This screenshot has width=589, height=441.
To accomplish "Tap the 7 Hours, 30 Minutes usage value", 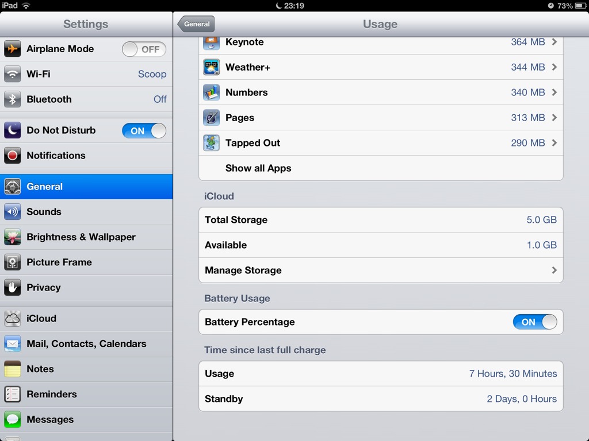I will coord(513,373).
